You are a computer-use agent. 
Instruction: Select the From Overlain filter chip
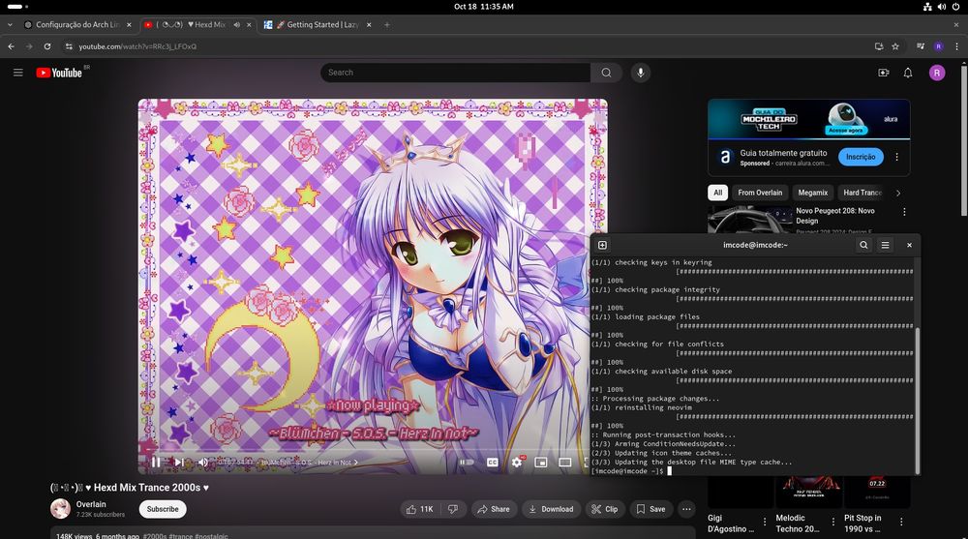(760, 193)
